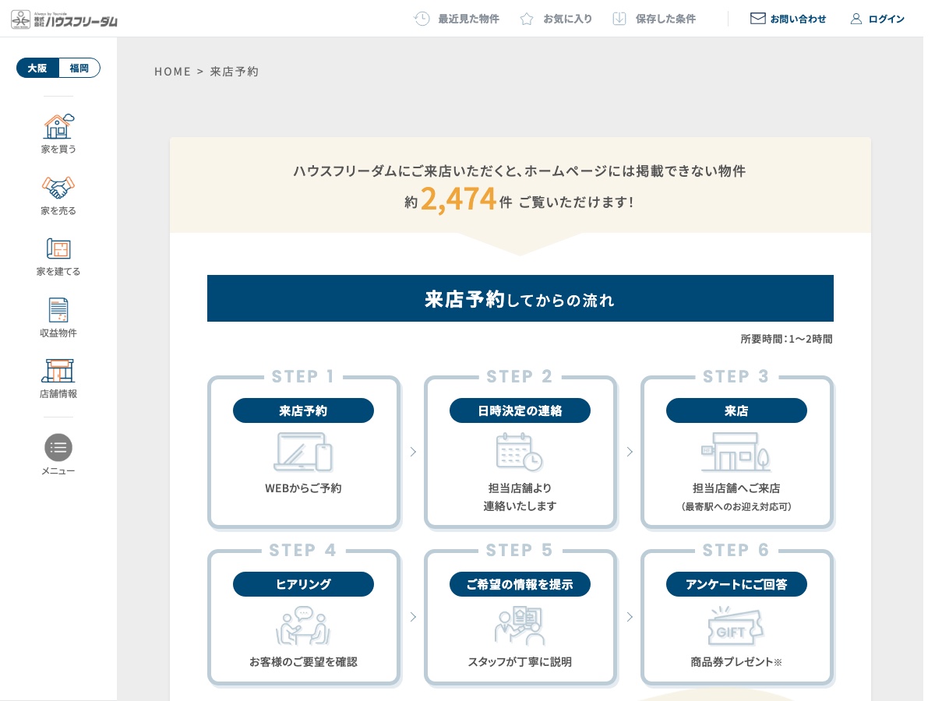Click the ハウスフリーダム logo
Image resolution: width=935 pixels, height=701 pixels.
pos(65,19)
